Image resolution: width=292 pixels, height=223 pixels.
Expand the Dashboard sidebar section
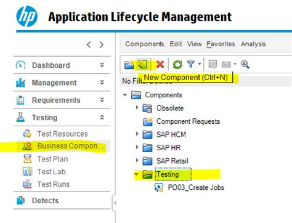(102, 65)
